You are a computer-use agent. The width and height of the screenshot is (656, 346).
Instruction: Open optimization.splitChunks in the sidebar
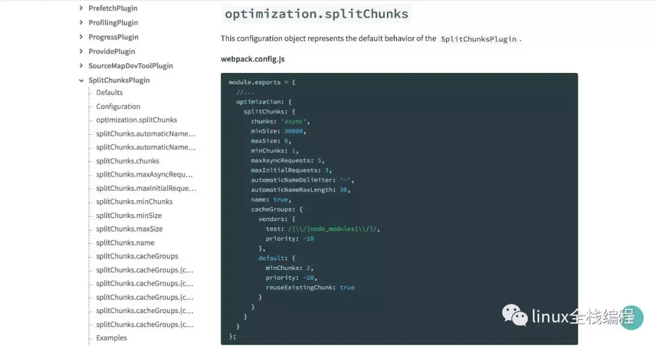click(x=137, y=120)
